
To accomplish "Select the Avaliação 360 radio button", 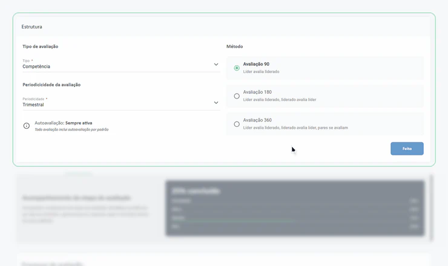I will (237, 124).
